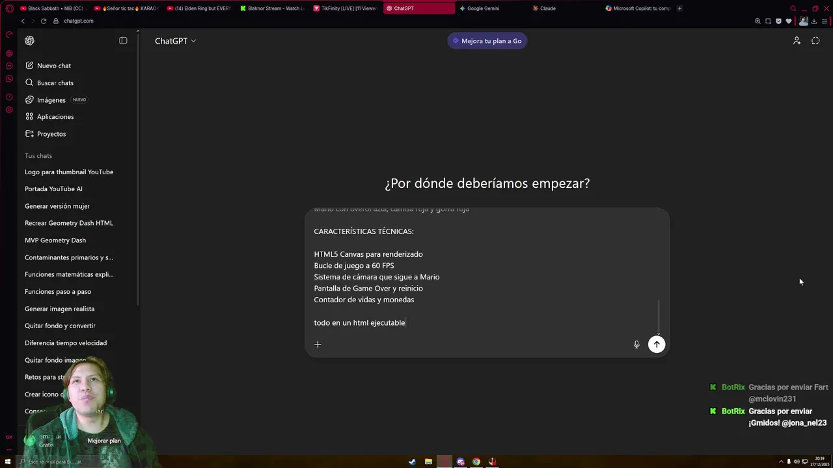Open the taskbar clock showing 20:39

819,462
